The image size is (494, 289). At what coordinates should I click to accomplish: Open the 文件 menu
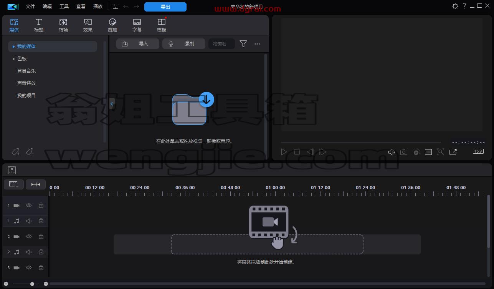click(x=30, y=7)
